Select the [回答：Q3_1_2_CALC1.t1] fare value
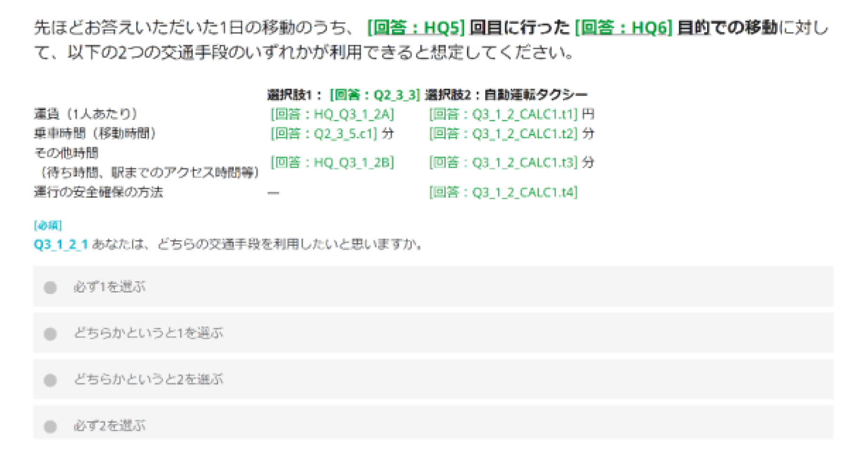Image resolution: width=852 pixels, height=458 pixels. pyautogui.click(x=503, y=114)
